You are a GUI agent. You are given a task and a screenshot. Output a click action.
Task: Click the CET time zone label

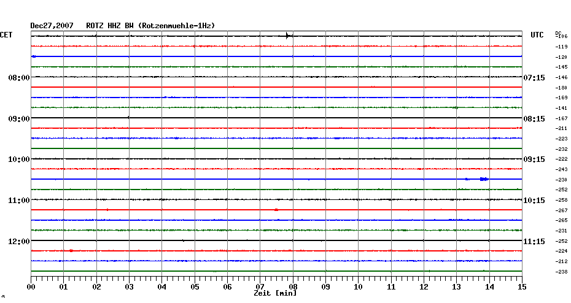6,35
